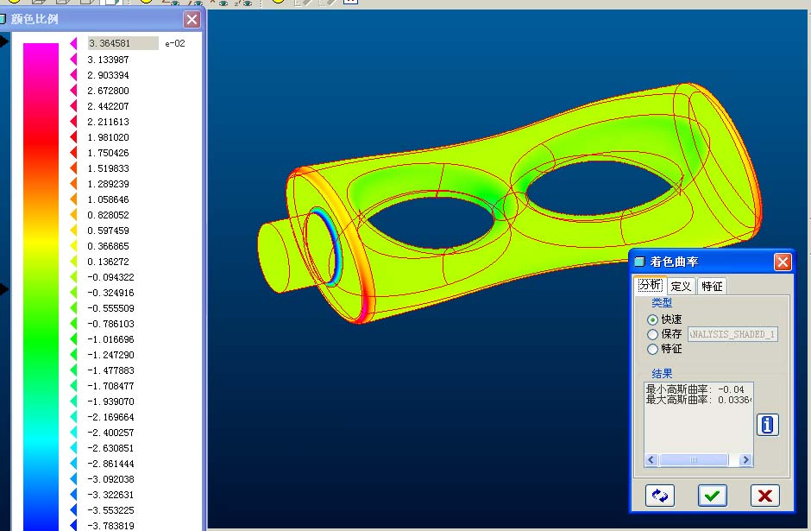811x531 pixels.
Task: Click the scale value -0.786103
Action: [x=110, y=324]
